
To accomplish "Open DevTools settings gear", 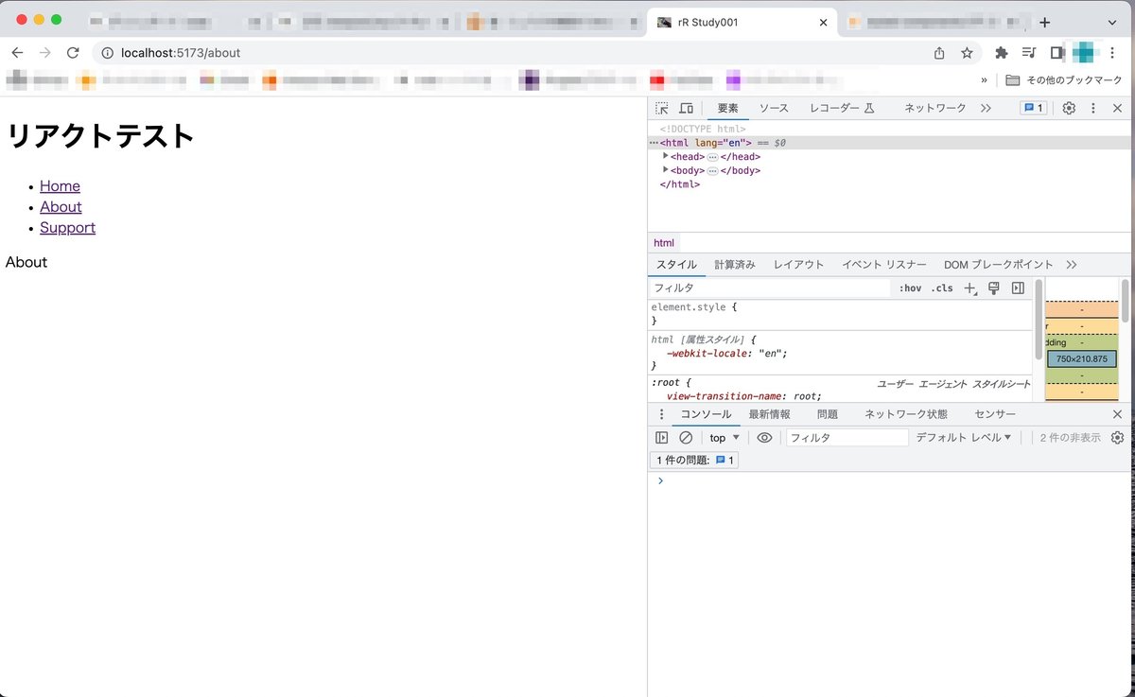I will 1069,109.
